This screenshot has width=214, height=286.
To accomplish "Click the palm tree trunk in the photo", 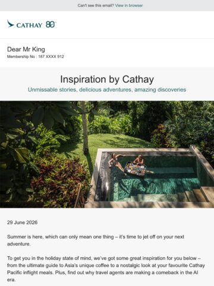I will (x=85, y=127).
